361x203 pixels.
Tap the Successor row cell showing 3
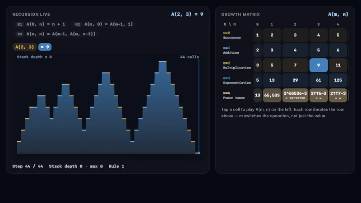[295, 35]
